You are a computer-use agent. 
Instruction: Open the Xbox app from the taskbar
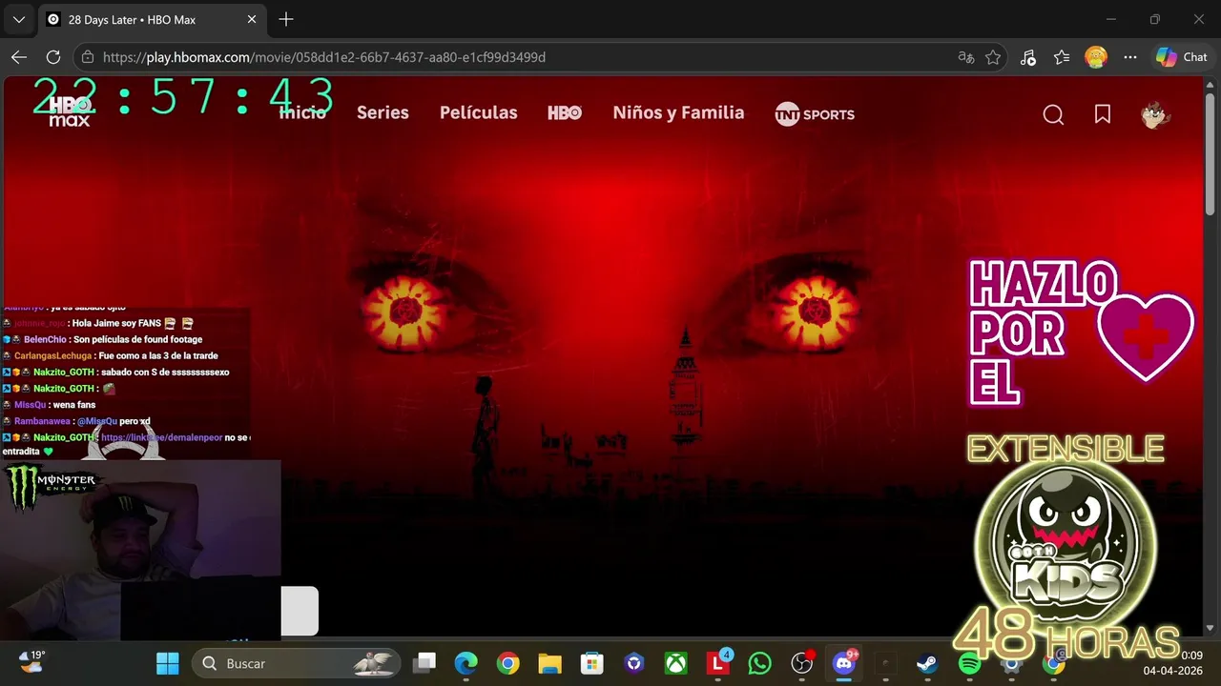[x=675, y=663]
